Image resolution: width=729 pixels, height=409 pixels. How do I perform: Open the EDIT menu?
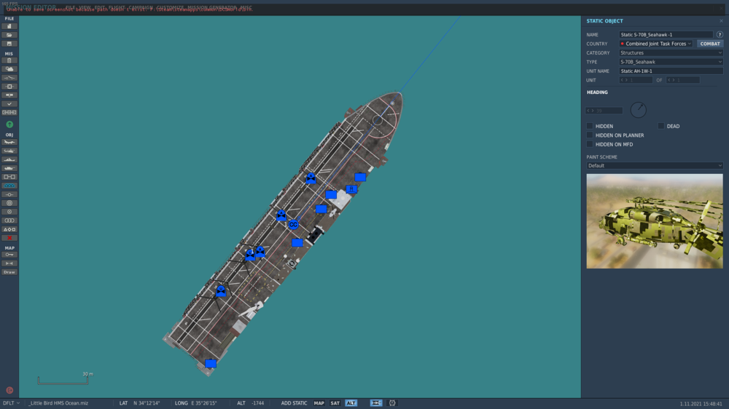99,7
